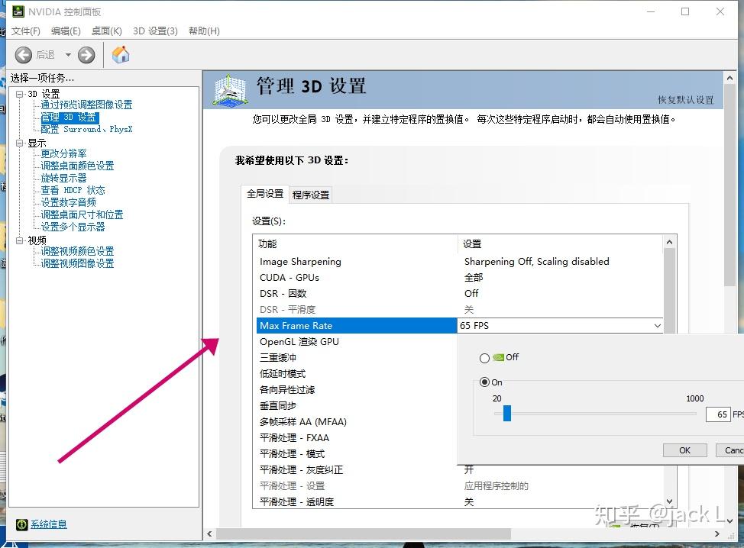Select the 多帧采样 AA (MFAA) row

pyautogui.click(x=357, y=422)
